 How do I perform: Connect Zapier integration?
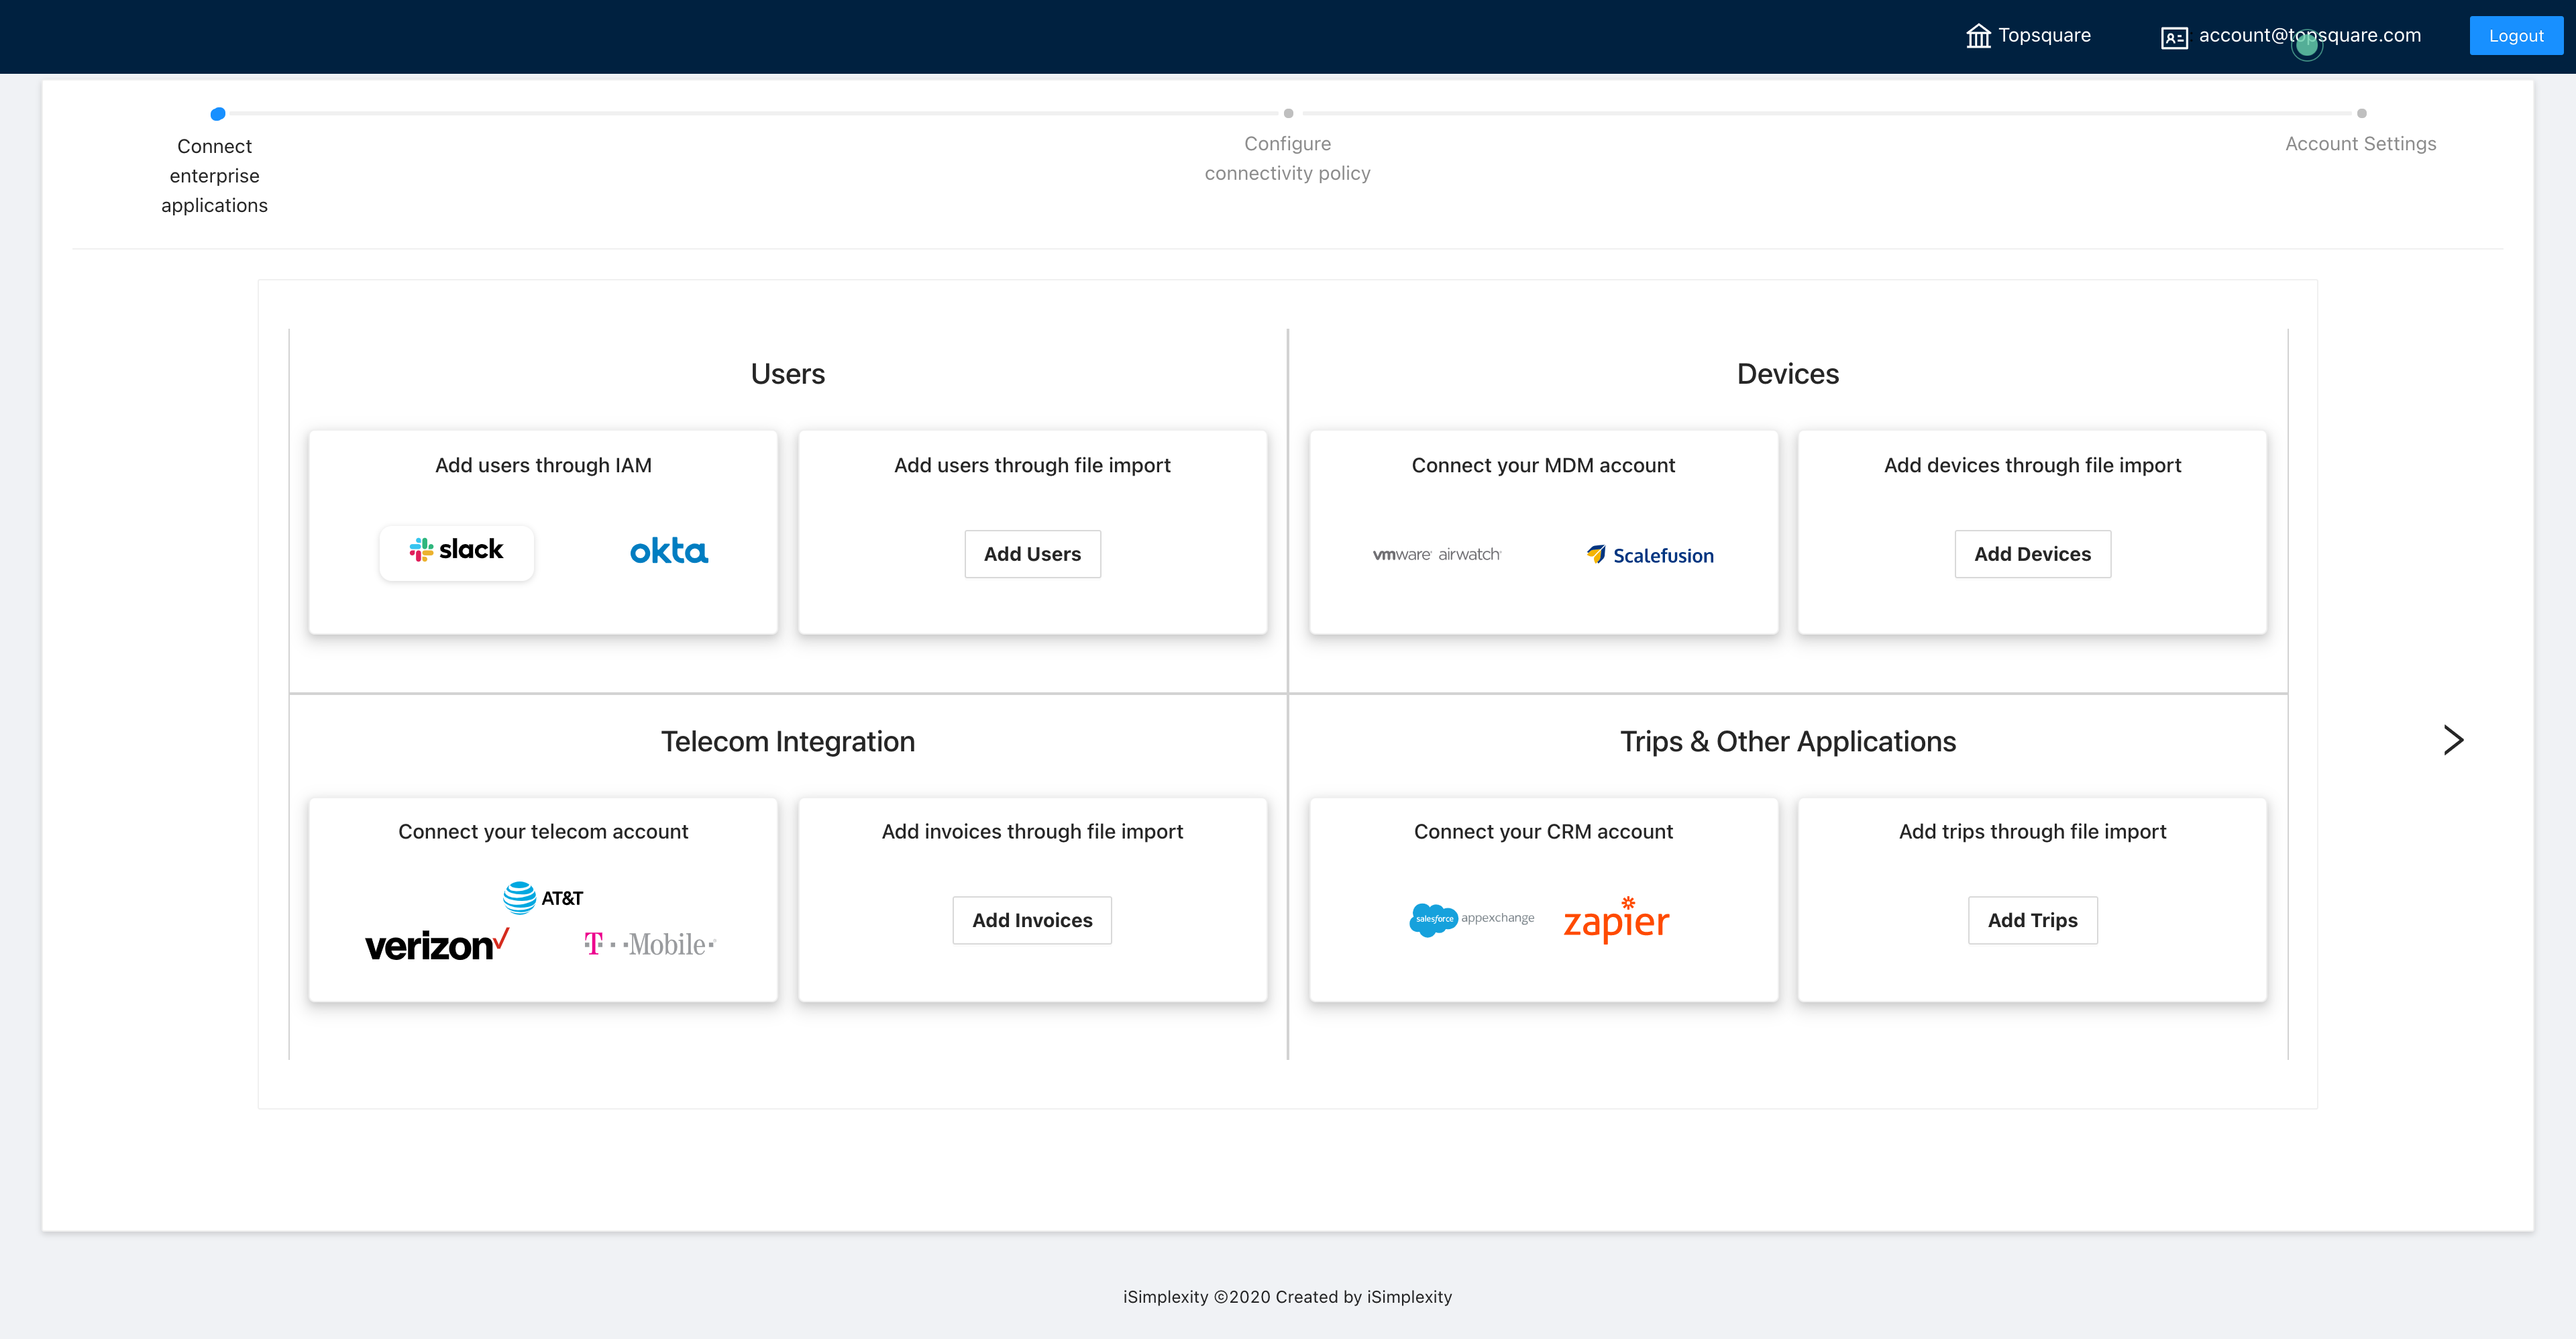click(x=1615, y=918)
